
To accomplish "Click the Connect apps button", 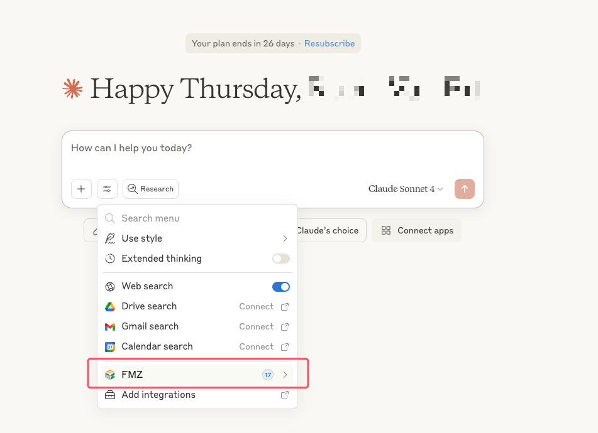I will point(417,230).
